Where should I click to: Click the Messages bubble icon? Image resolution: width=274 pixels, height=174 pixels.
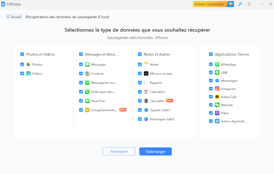[87, 64]
